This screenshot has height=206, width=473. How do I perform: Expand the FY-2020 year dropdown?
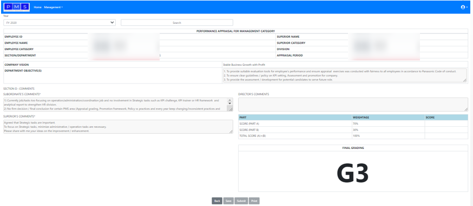[x=60, y=23]
